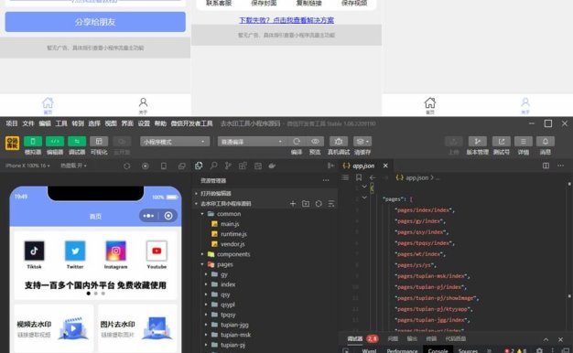Open the 小程序模式 mode dropdown
Image resolution: width=573 pixels, height=353 pixels.
point(175,142)
